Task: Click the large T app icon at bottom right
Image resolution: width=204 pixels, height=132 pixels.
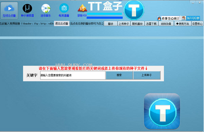Action: [162, 111]
